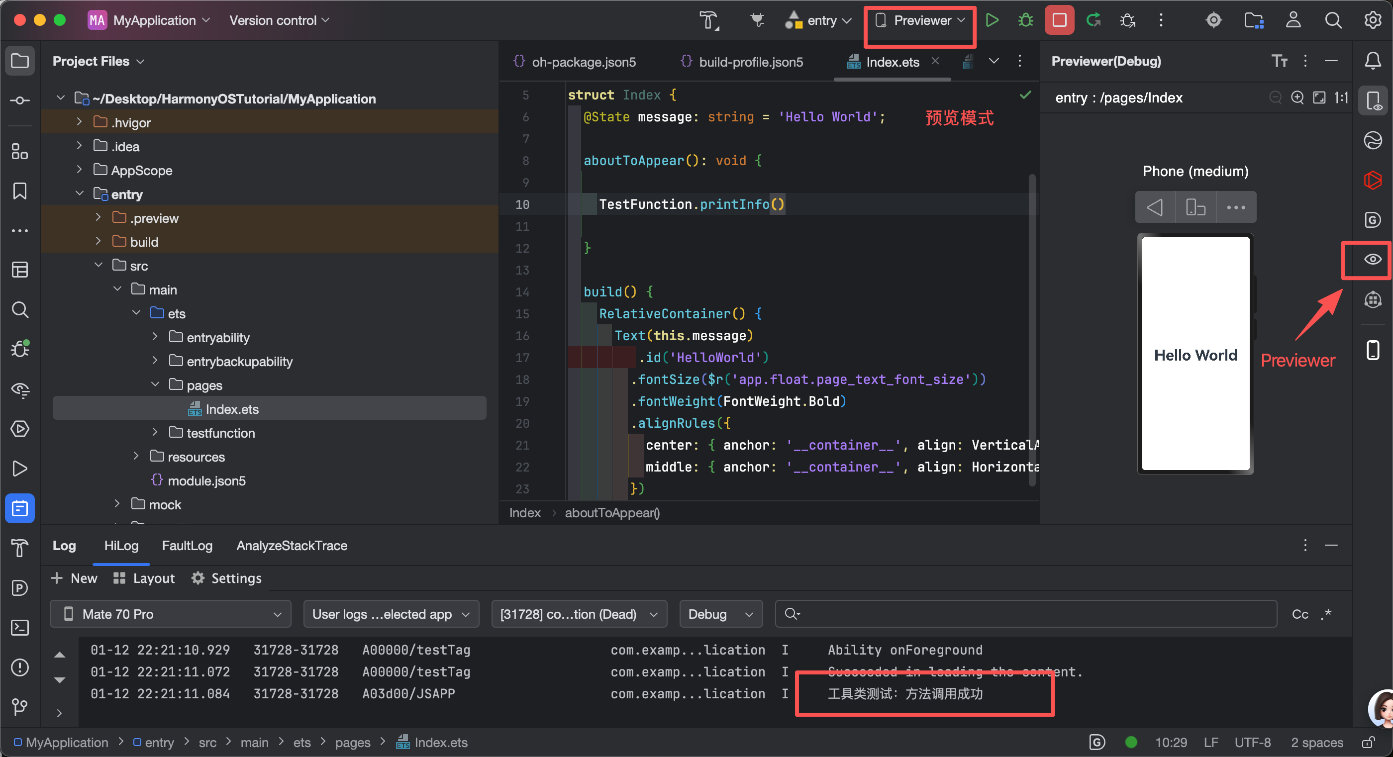Click the Bookmarks icon in left sidebar
Viewport: 1393px width, 757px height.
pos(20,191)
